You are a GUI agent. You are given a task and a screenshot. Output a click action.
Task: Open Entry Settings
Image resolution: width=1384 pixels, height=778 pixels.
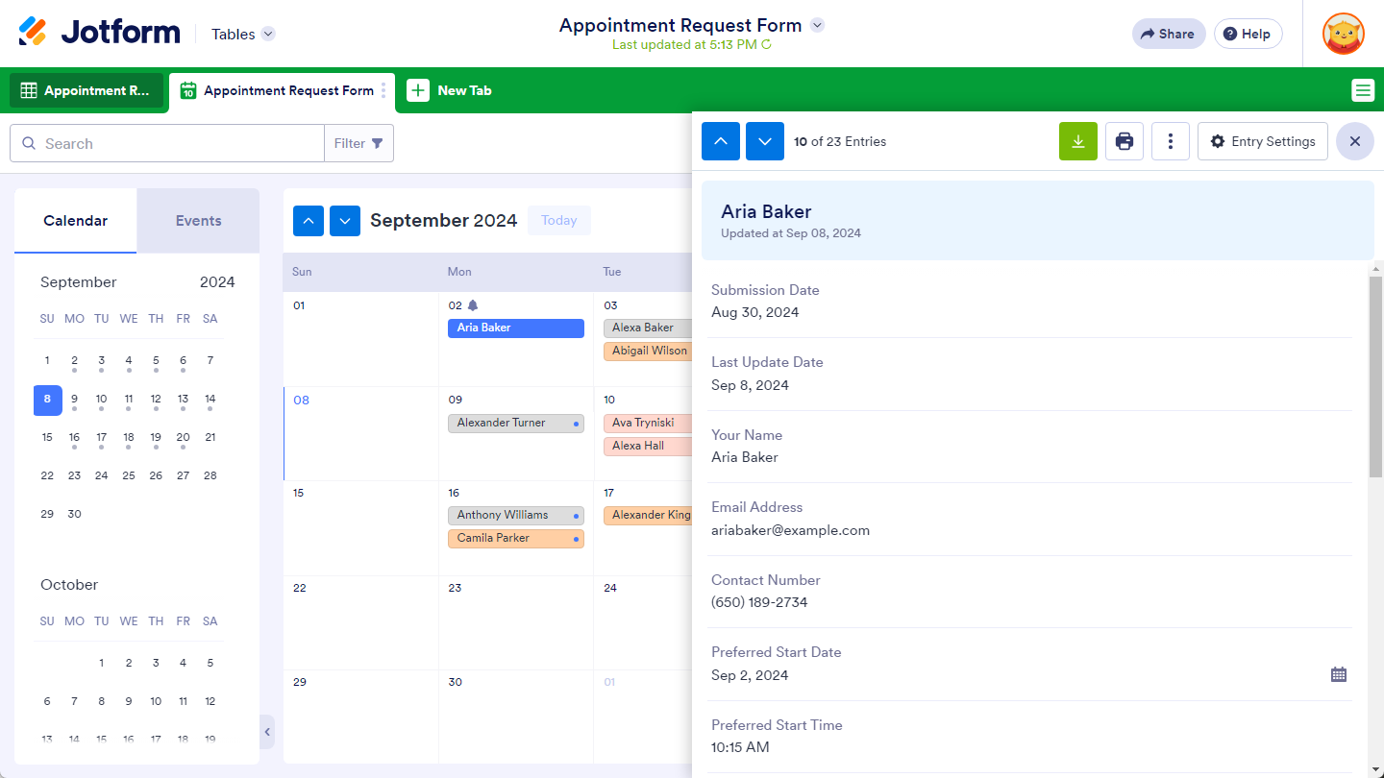click(1262, 141)
